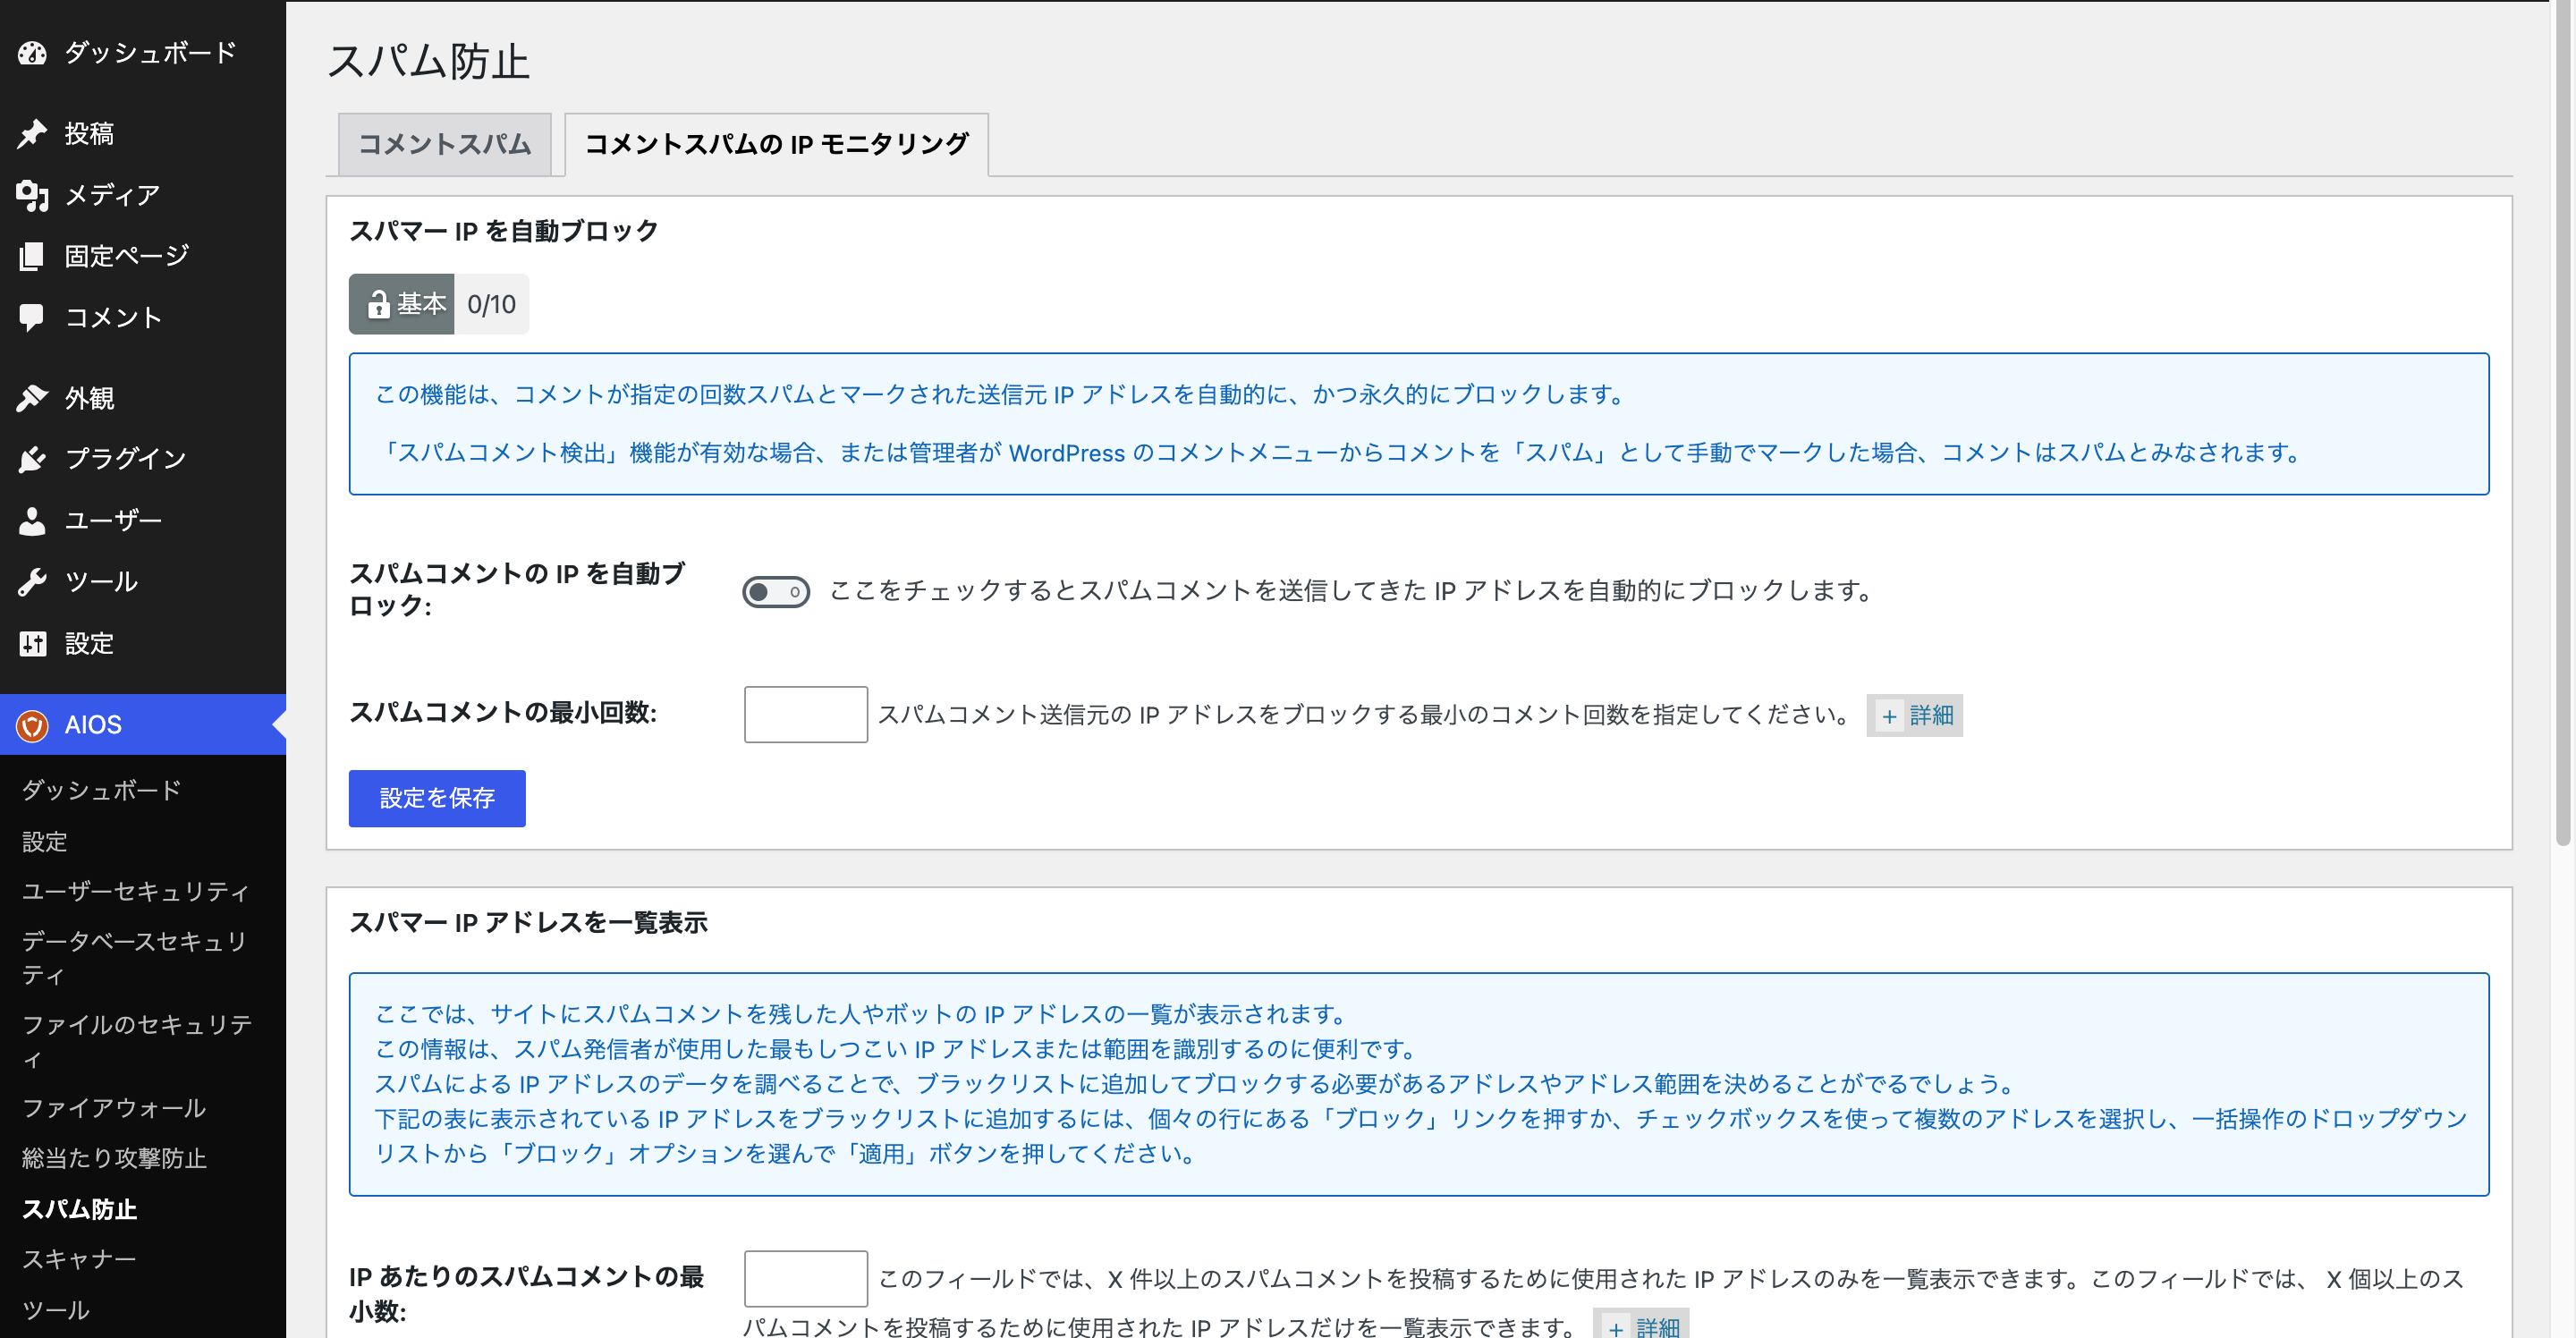Open ファイルのセキュリティ submenu
Viewport: 2576px width, 1338px height.
coord(137,1041)
